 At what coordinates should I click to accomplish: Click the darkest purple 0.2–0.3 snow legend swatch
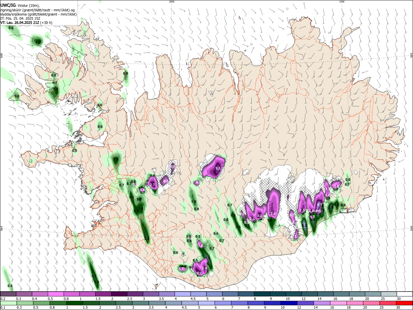click(8, 294)
